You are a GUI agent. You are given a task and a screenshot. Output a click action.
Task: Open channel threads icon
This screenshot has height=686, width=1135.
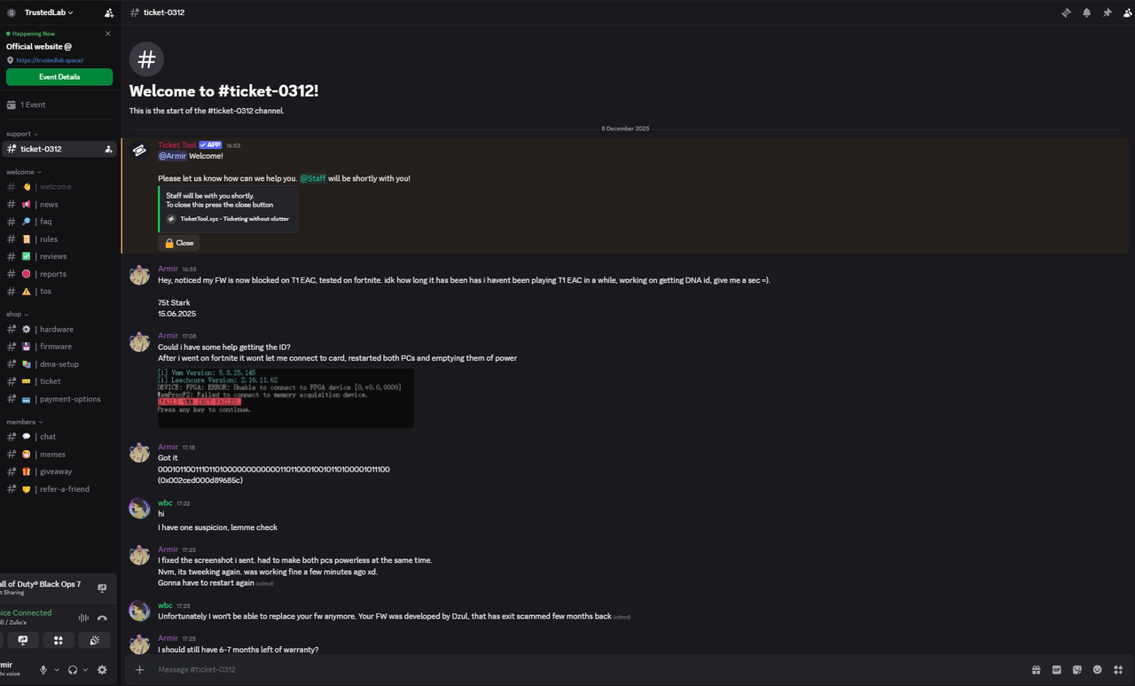(1067, 12)
